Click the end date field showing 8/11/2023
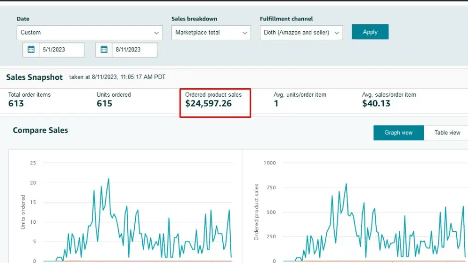The image size is (468, 263). 135,50
